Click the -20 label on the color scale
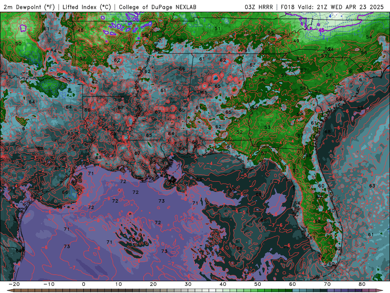The height and width of the screenshot is (293, 390). point(14,284)
